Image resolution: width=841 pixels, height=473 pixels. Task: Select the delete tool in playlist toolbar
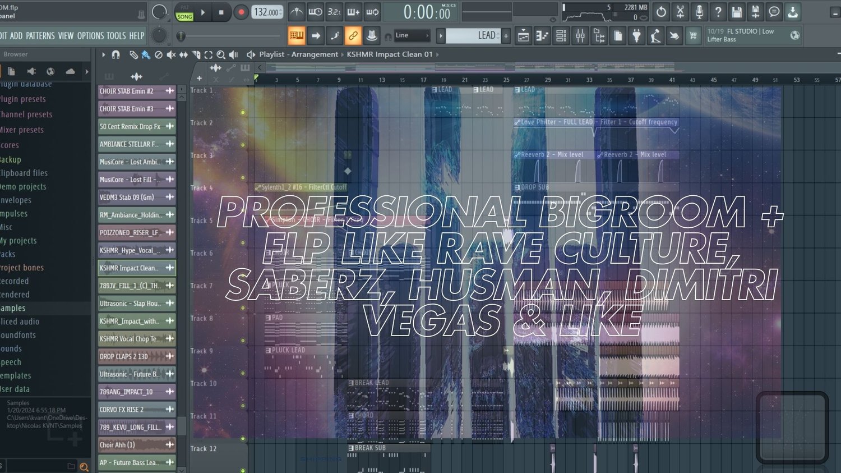[159, 54]
